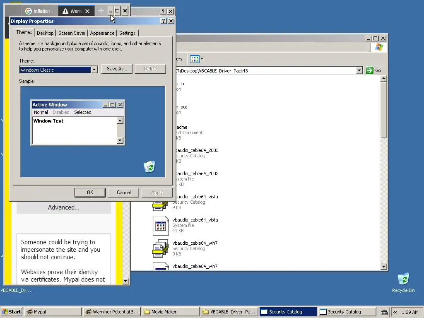The width and height of the screenshot is (424, 318).
Task: Switch to the inflation browser tab
Action: pos(39,11)
